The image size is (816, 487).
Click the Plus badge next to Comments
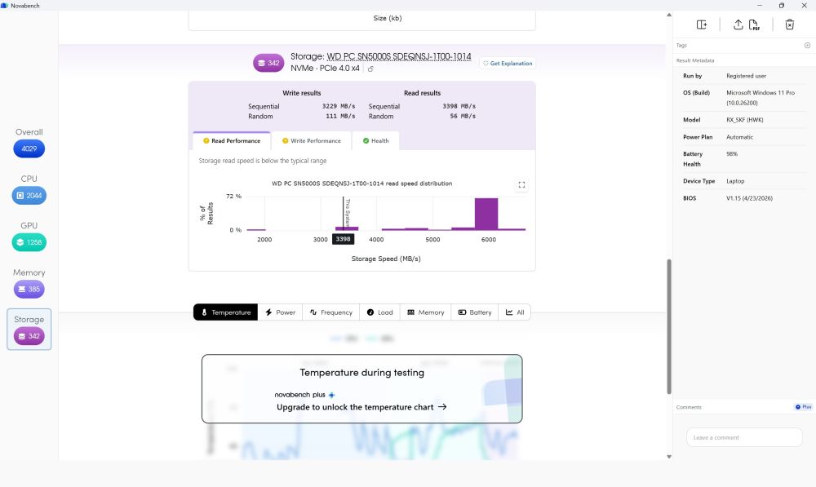[803, 407]
